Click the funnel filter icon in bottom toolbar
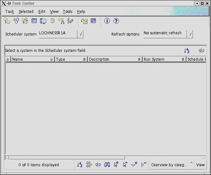Image resolution: width=211 pixels, height=175 pixels. (134, 164)
